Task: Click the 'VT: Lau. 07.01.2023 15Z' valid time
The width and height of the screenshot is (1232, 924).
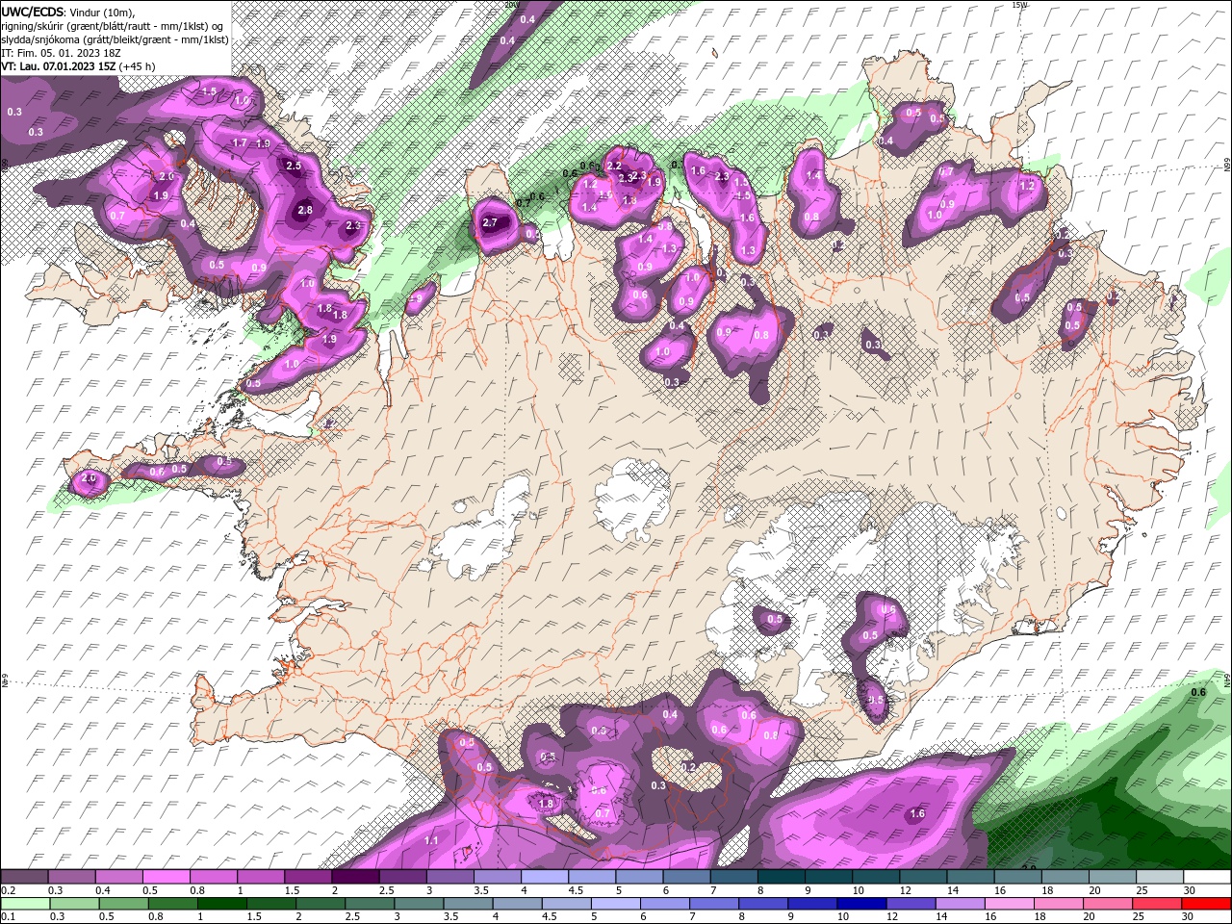Action: coord(59,66)
